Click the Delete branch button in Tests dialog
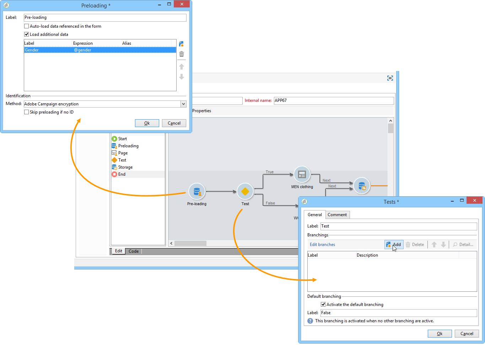 pos(415,245)
